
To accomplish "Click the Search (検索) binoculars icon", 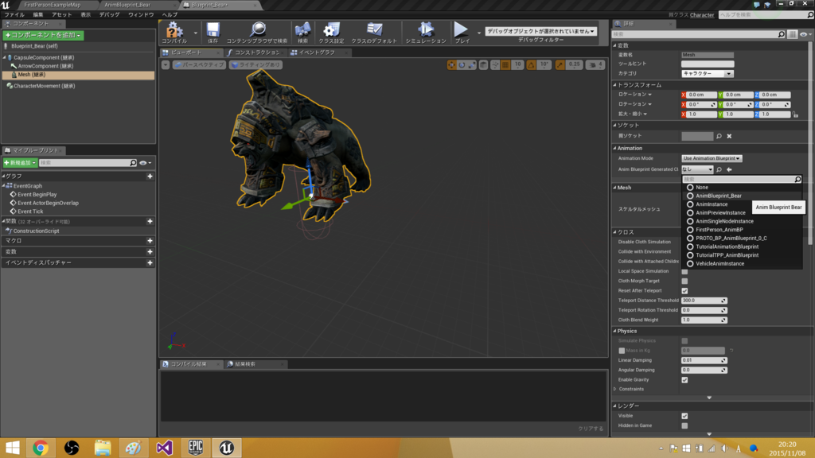I will tap(302, 29).
